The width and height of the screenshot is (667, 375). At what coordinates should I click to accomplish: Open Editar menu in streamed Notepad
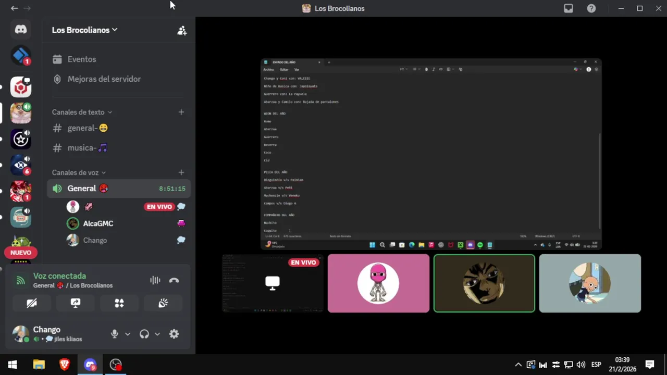[284, 69]
